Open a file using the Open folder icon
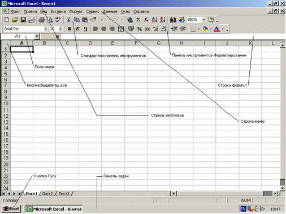Screen dimensions: 286x214 15,20
